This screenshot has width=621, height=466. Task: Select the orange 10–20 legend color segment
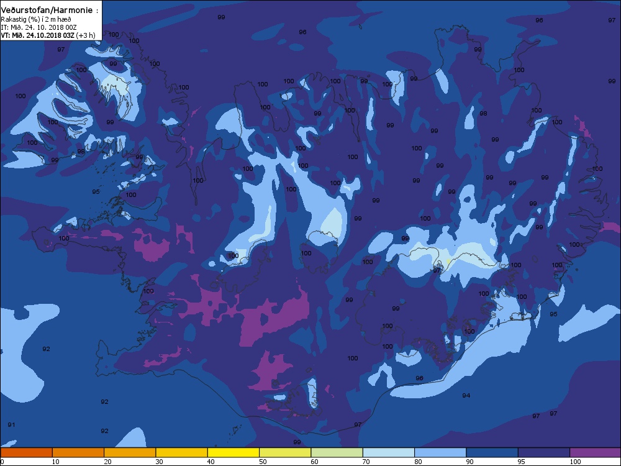pyautogui.click(x=78, y=452)
